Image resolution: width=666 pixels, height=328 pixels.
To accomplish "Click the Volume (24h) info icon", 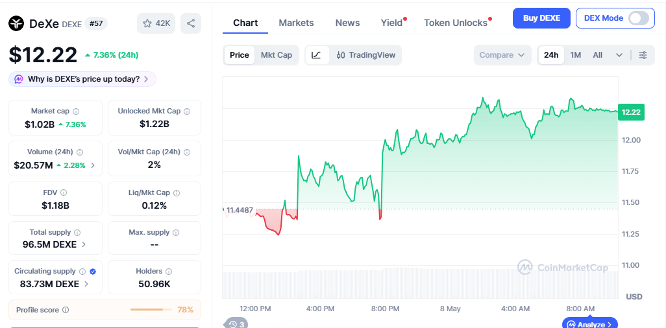I will 80,152.
